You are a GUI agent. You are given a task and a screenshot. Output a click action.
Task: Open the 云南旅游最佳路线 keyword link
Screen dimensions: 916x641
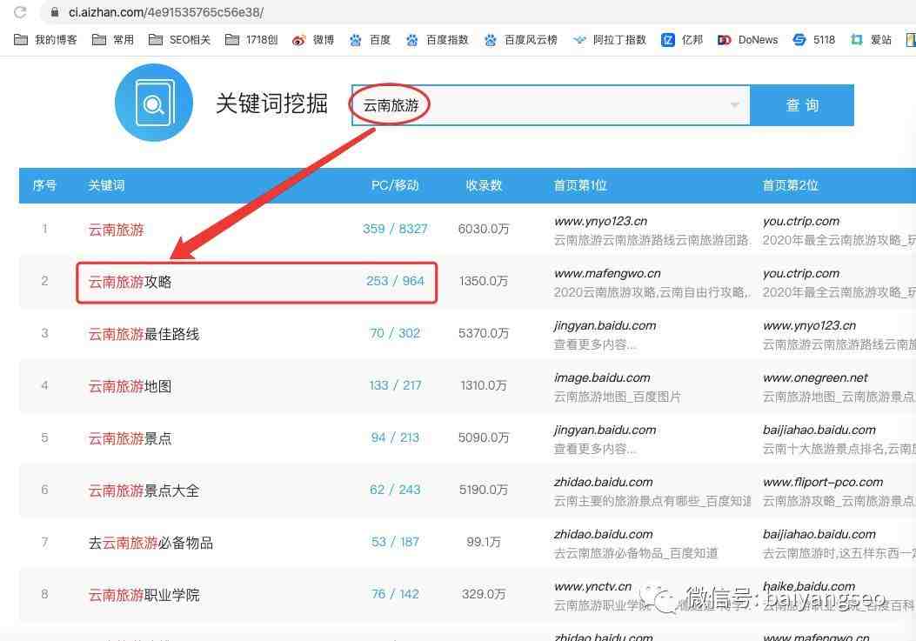click(144, 334)
